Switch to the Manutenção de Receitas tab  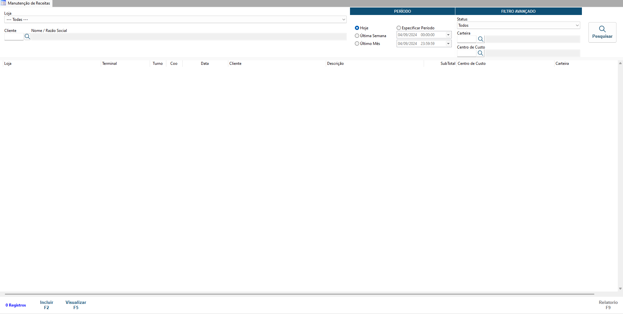[26, 3]
